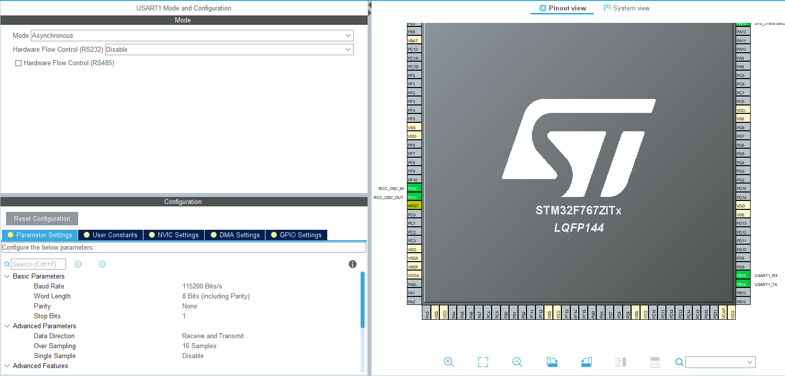Switch to System view tab
The image size is (785, 376).
coord(627,8)
